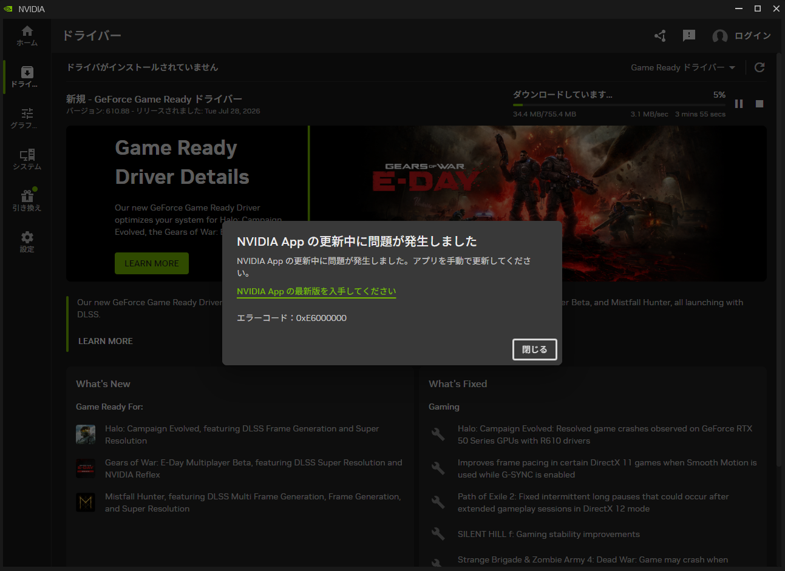Viewport: 785px width, 571px height.
Task: Click the '3 mins 55 secs' remaining time
Action: coord(700,114)
